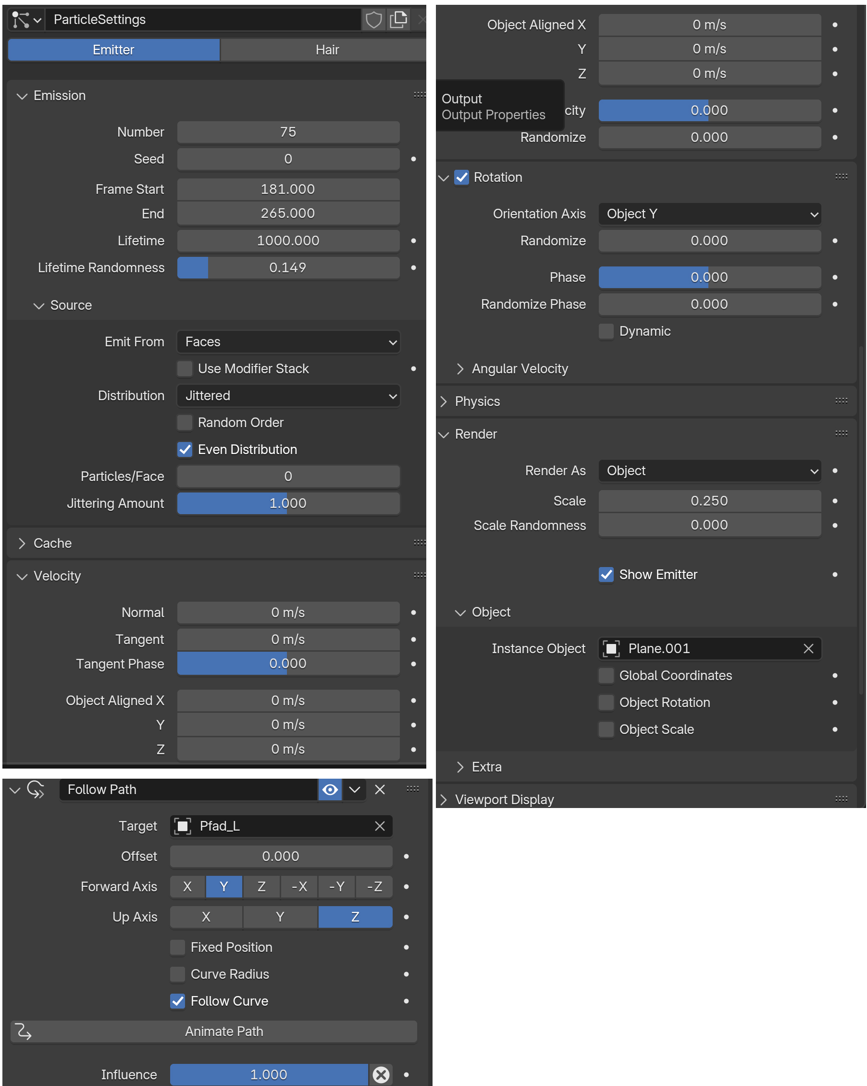This screenshot has height=1086, width=867.
Task: Disable the Show Emitter checkbox
Action: point(606,575)
